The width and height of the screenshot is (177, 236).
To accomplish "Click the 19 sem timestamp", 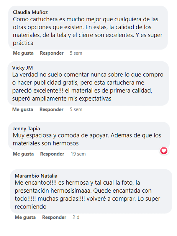I will [x=78, y=154].
